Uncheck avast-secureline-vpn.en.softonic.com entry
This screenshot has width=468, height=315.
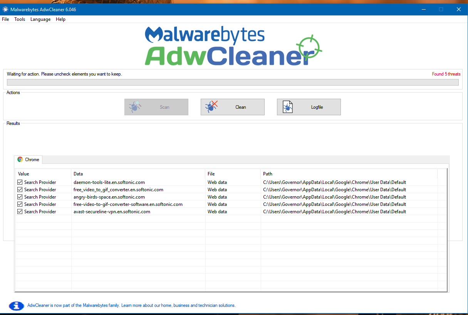click(x=20, y=212)
